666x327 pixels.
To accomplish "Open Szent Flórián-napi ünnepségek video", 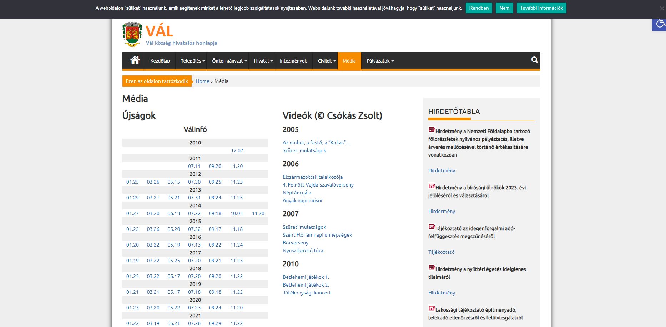I will click(x=317, y=235).
